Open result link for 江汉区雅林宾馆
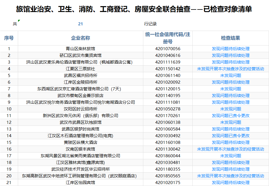This screenshot has width=269, height=186. (x=231, y=163)
